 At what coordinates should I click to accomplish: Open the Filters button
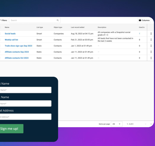4,20
